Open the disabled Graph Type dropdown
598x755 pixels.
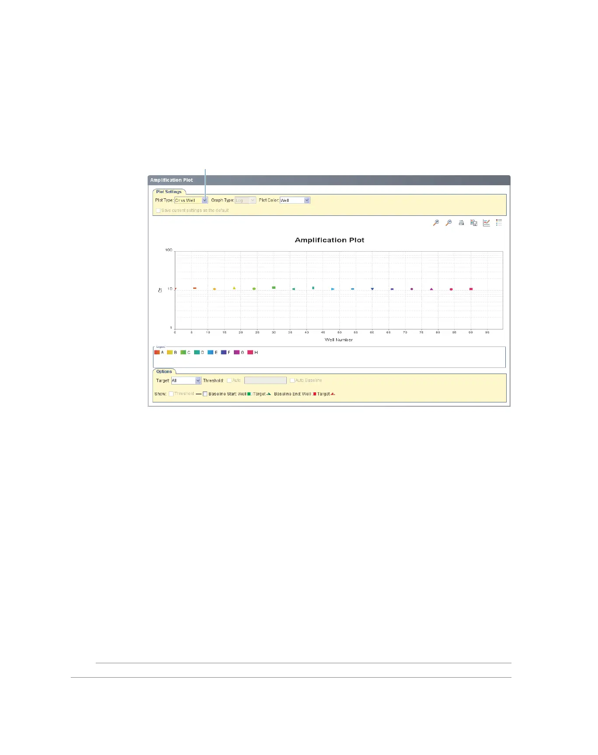(x=245, y=200)
